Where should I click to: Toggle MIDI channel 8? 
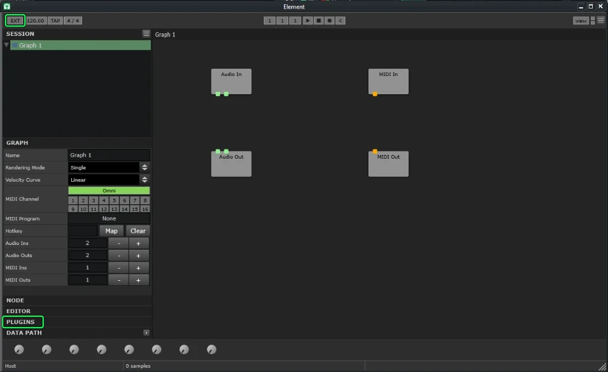point(145,201)
